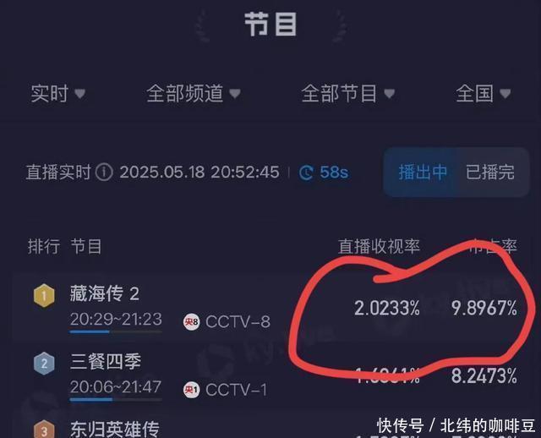Click the gold rank 1 badge
Image resolution: width=541 pixels, height=438 pixels.
(44, 296)
